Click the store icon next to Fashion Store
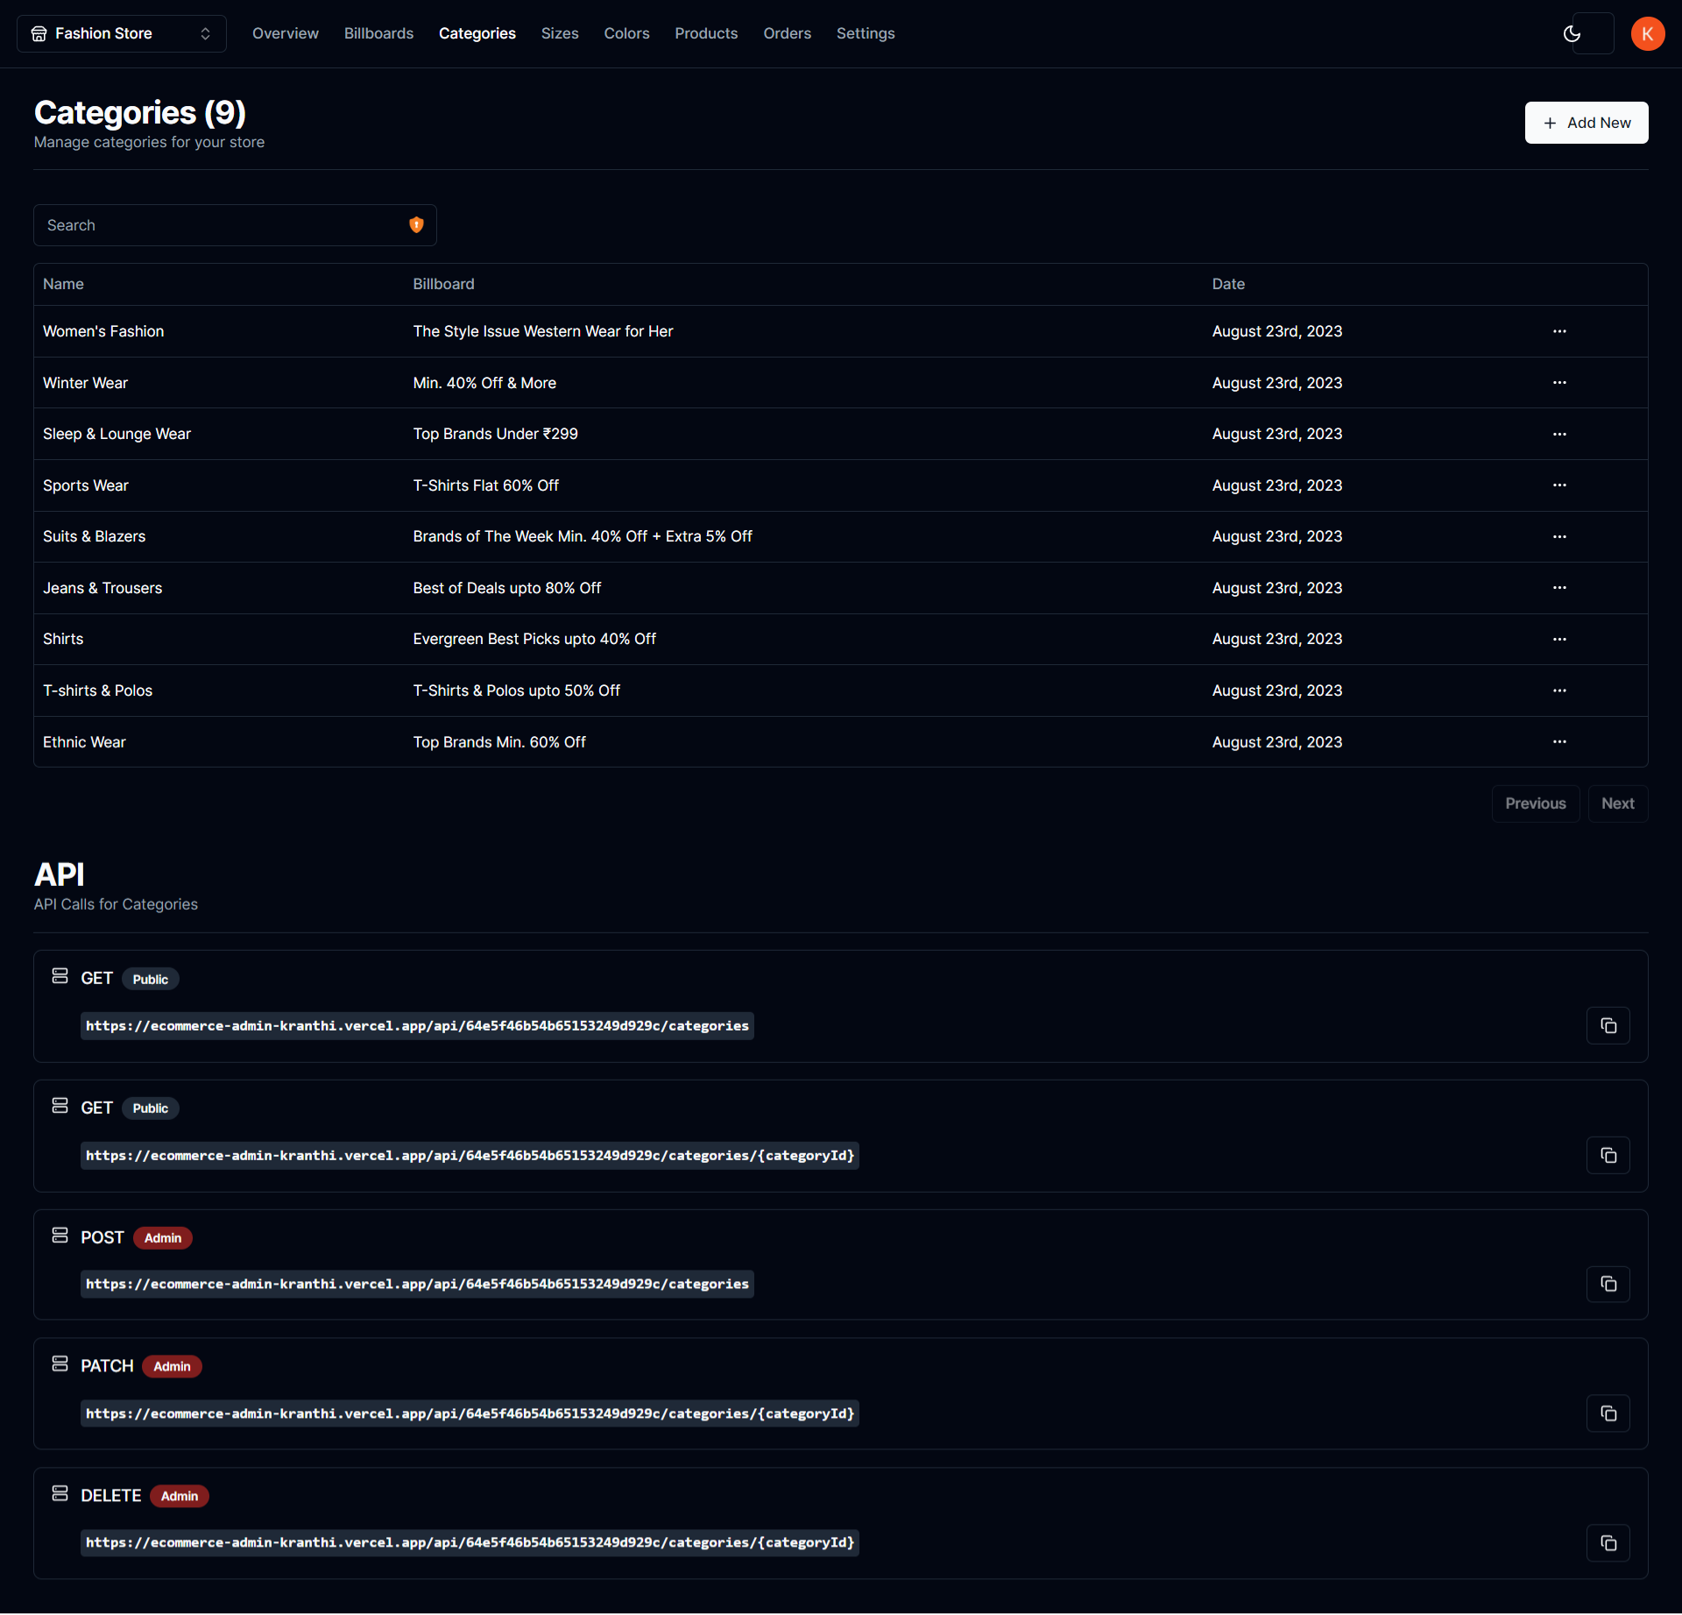The image size is (1682, 1615). pos(39,32)
